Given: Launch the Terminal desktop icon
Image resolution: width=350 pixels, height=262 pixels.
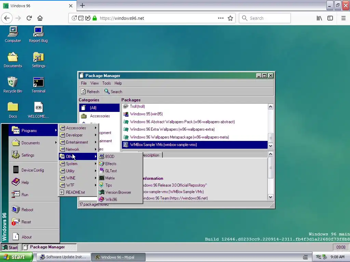Looking at the screenshot, I should pyautogui.click(x=38, y=85).
